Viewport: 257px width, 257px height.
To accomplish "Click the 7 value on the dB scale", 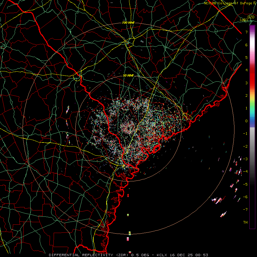I will pos(246,32).
